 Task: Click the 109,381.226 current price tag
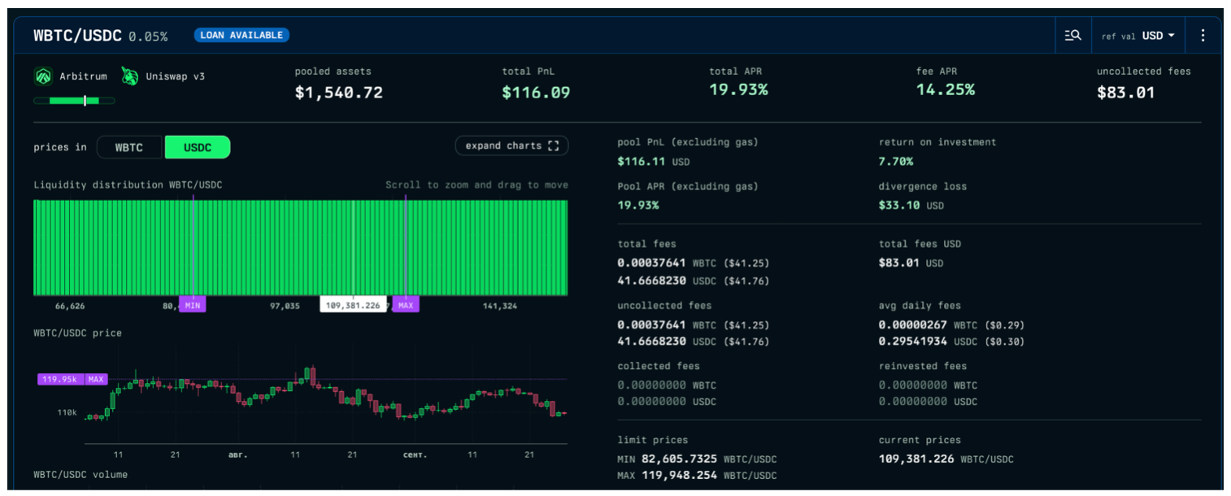[352, 306]
